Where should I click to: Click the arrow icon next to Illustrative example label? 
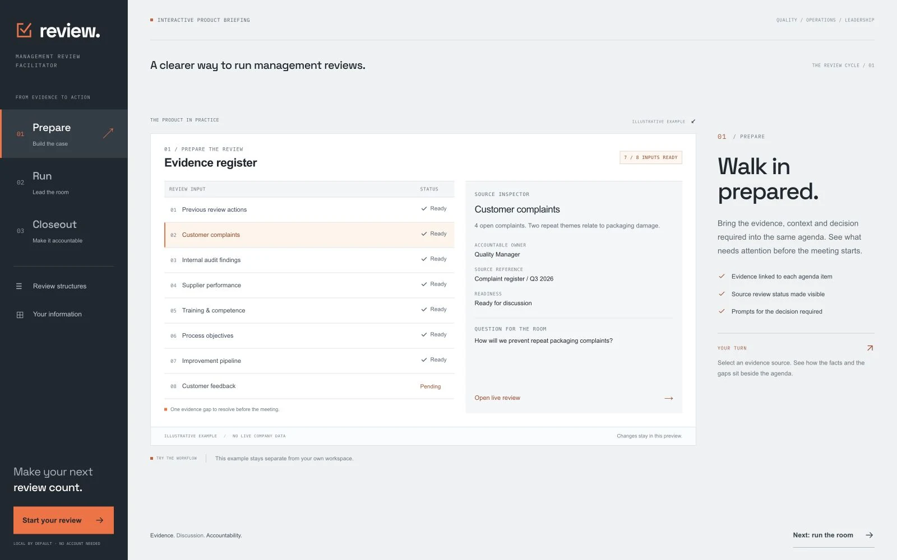(x=693, y=121)
